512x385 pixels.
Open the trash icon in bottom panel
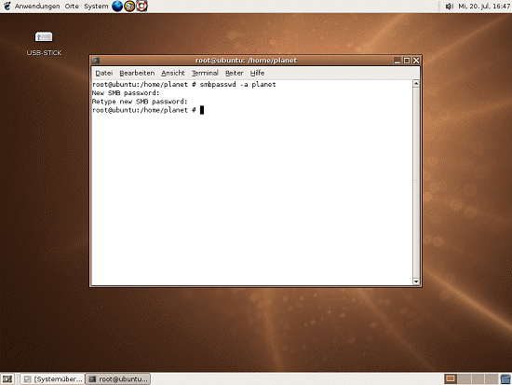click(505, 379)
